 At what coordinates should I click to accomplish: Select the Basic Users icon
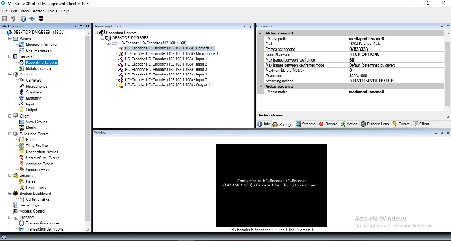pos(22,187)
